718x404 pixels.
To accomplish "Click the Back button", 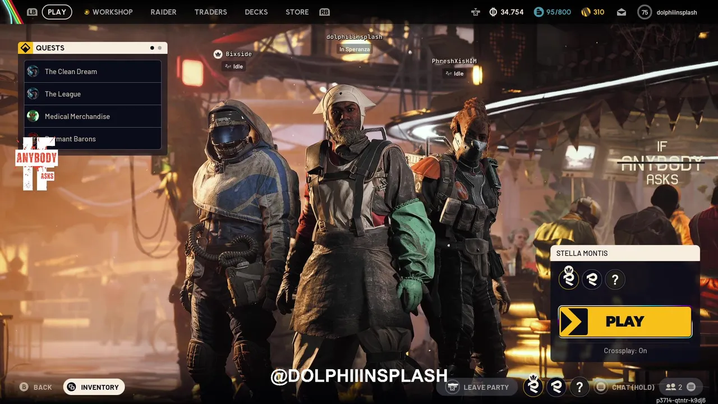I will pyautogui.click(x=36, y=387).
